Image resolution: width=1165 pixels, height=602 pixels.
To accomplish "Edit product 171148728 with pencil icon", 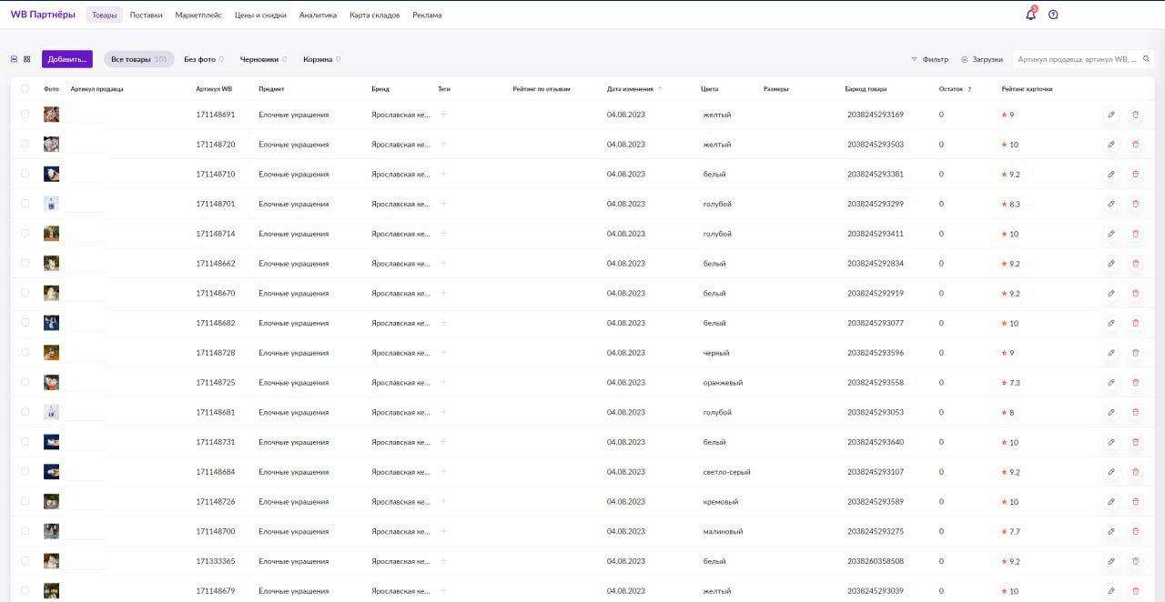I will tap(1110, 353).
